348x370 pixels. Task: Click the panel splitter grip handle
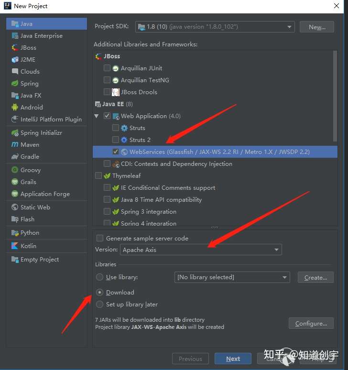[215, 227]
